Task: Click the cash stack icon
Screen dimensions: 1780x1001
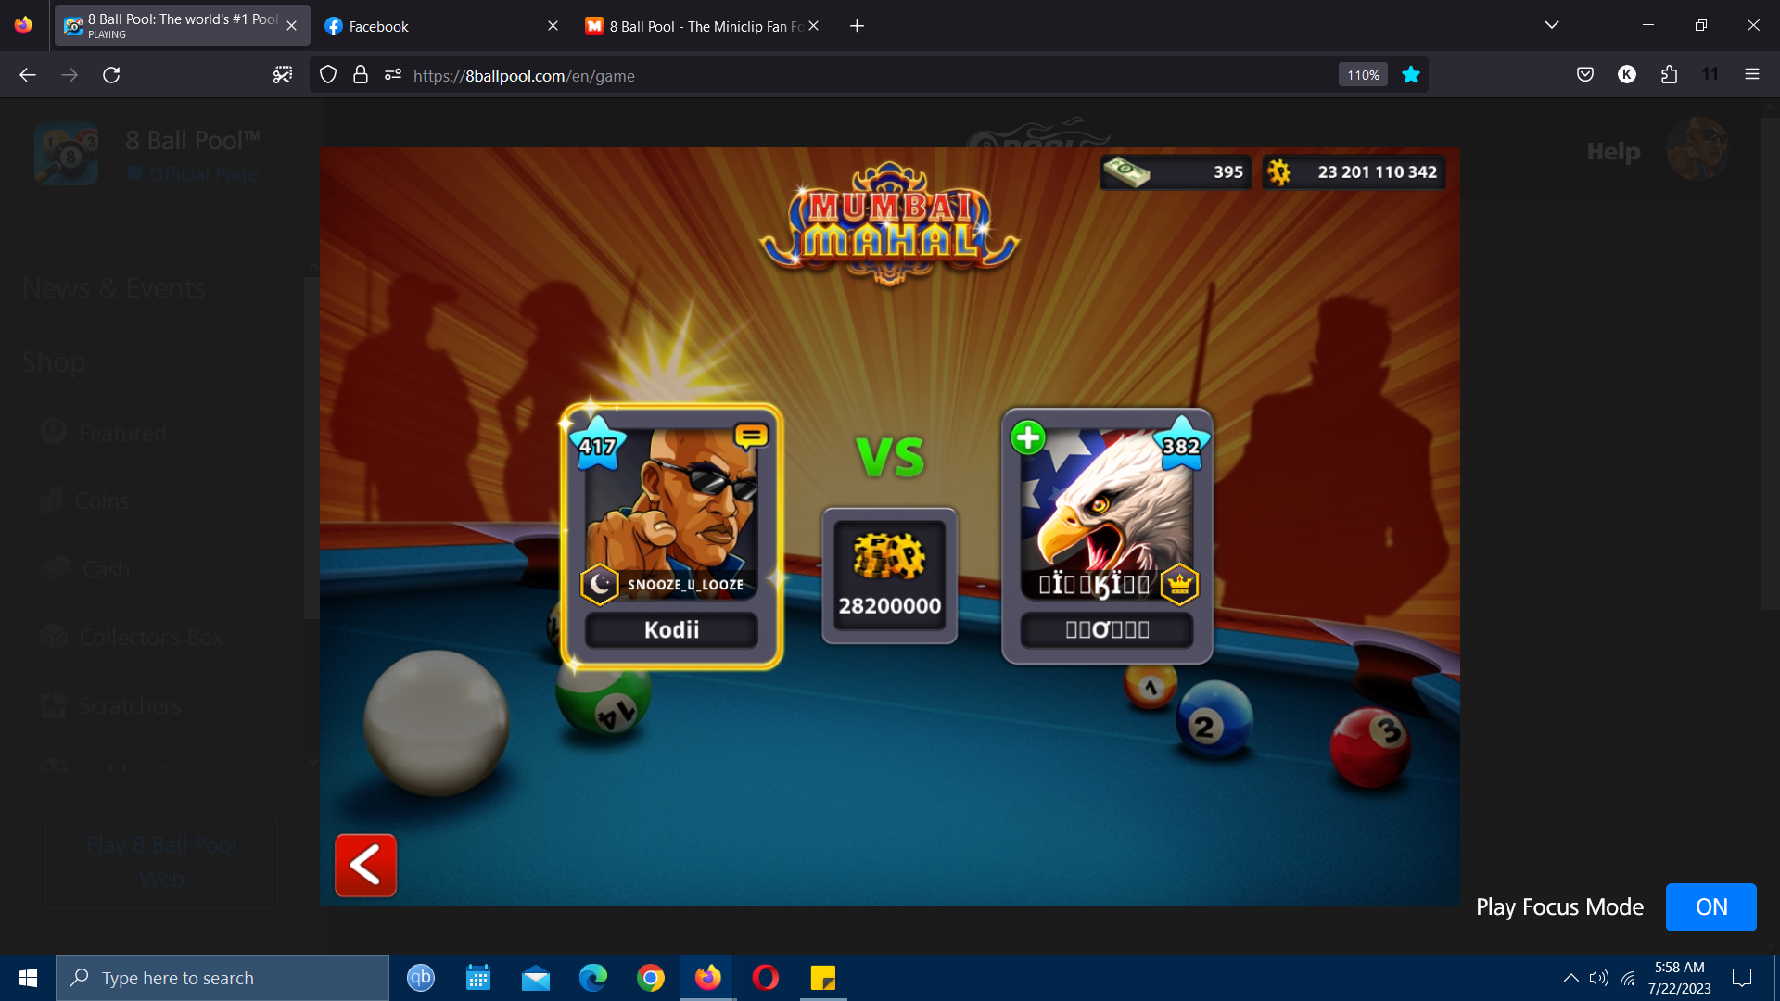Action: tap(1126, 171)
